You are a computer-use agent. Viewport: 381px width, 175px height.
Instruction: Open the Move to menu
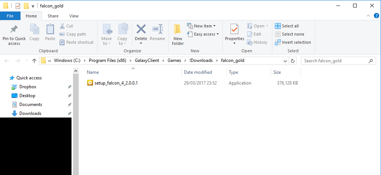[x=107, y=34]
